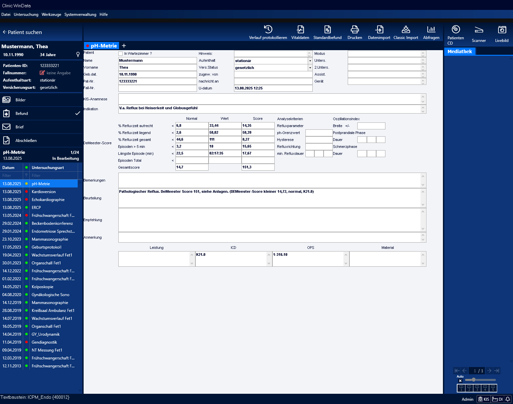The image size is (513, 404).
Task: Add a new examination tab with plus
Action: 124,46
